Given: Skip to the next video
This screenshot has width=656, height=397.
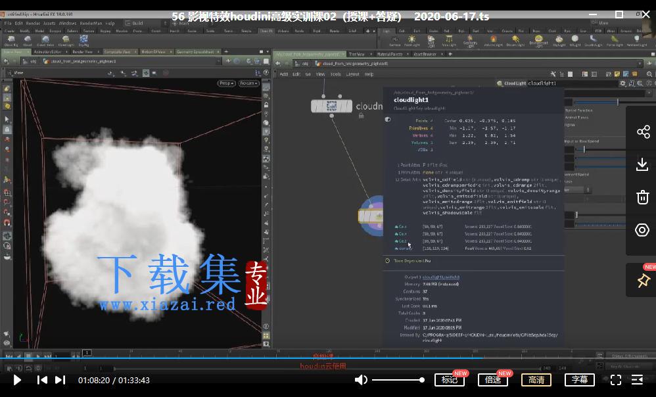Looking at the screenshot, I should 60,380.
